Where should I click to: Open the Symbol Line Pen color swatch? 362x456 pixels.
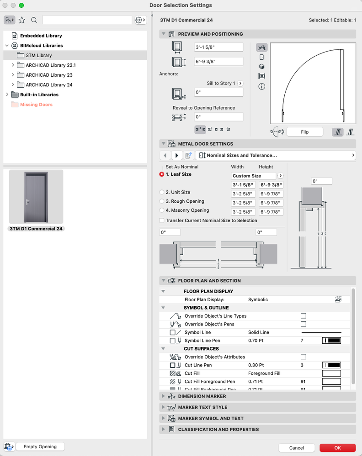tap(331, 341)
